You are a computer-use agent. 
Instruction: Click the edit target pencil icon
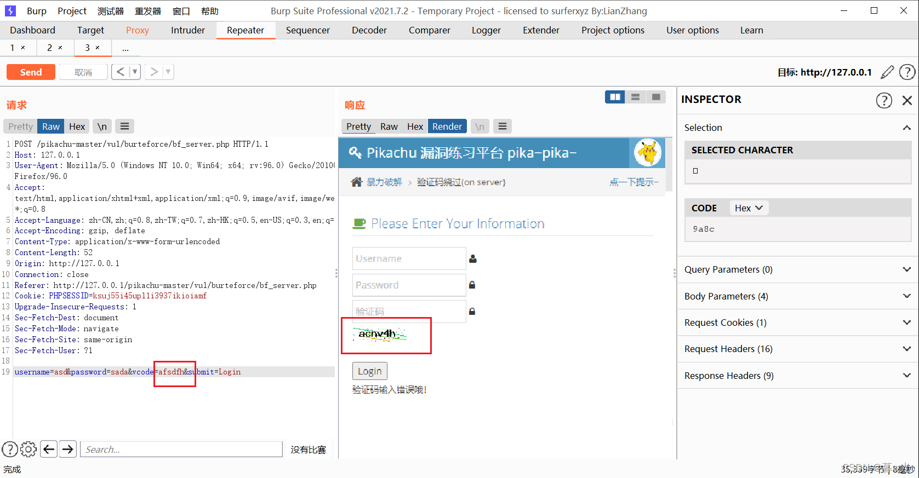(887, 72)
